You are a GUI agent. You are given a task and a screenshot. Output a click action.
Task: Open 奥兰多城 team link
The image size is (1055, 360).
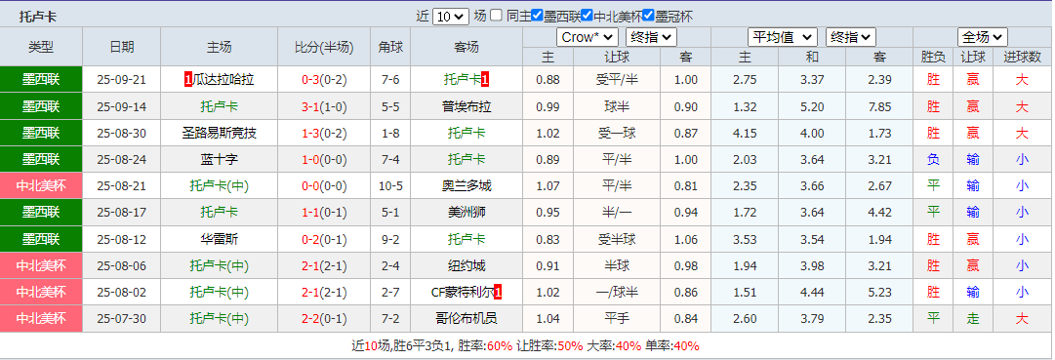[x=467, y=186]
